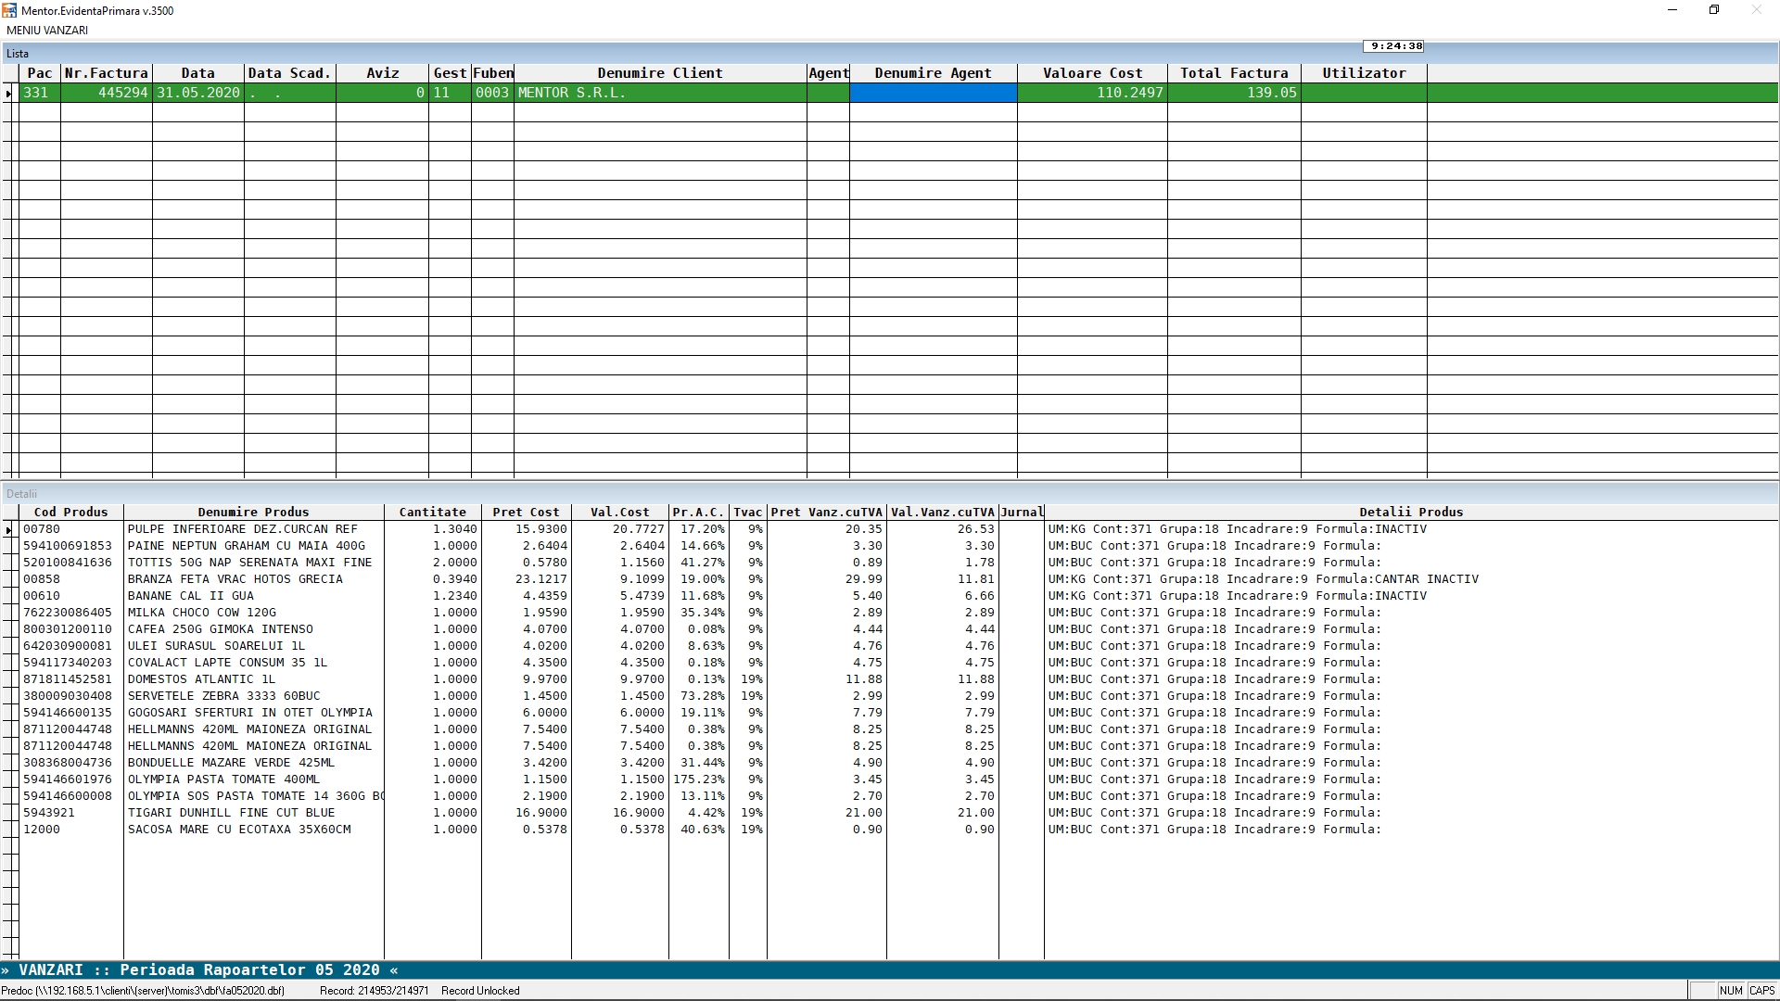Click the Cod Produs column header
Viewport: 1780px width, 1001px height.
tap(70, 512)
